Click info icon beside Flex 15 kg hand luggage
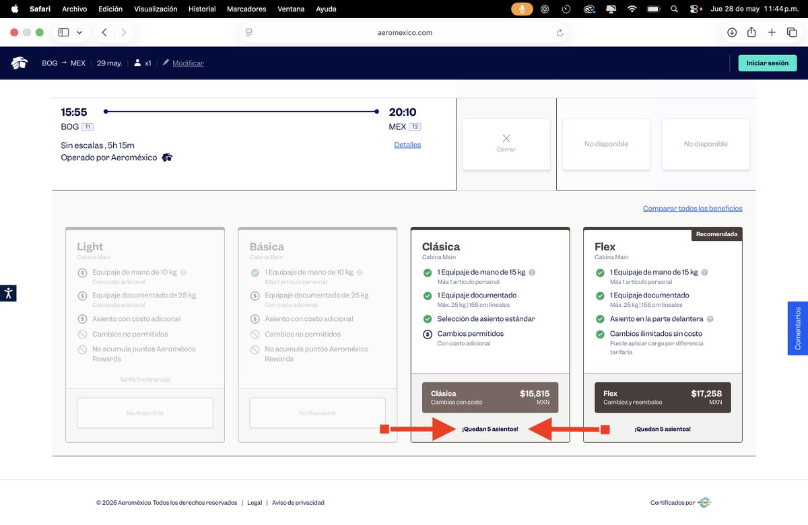 click(x=705, y=273)
